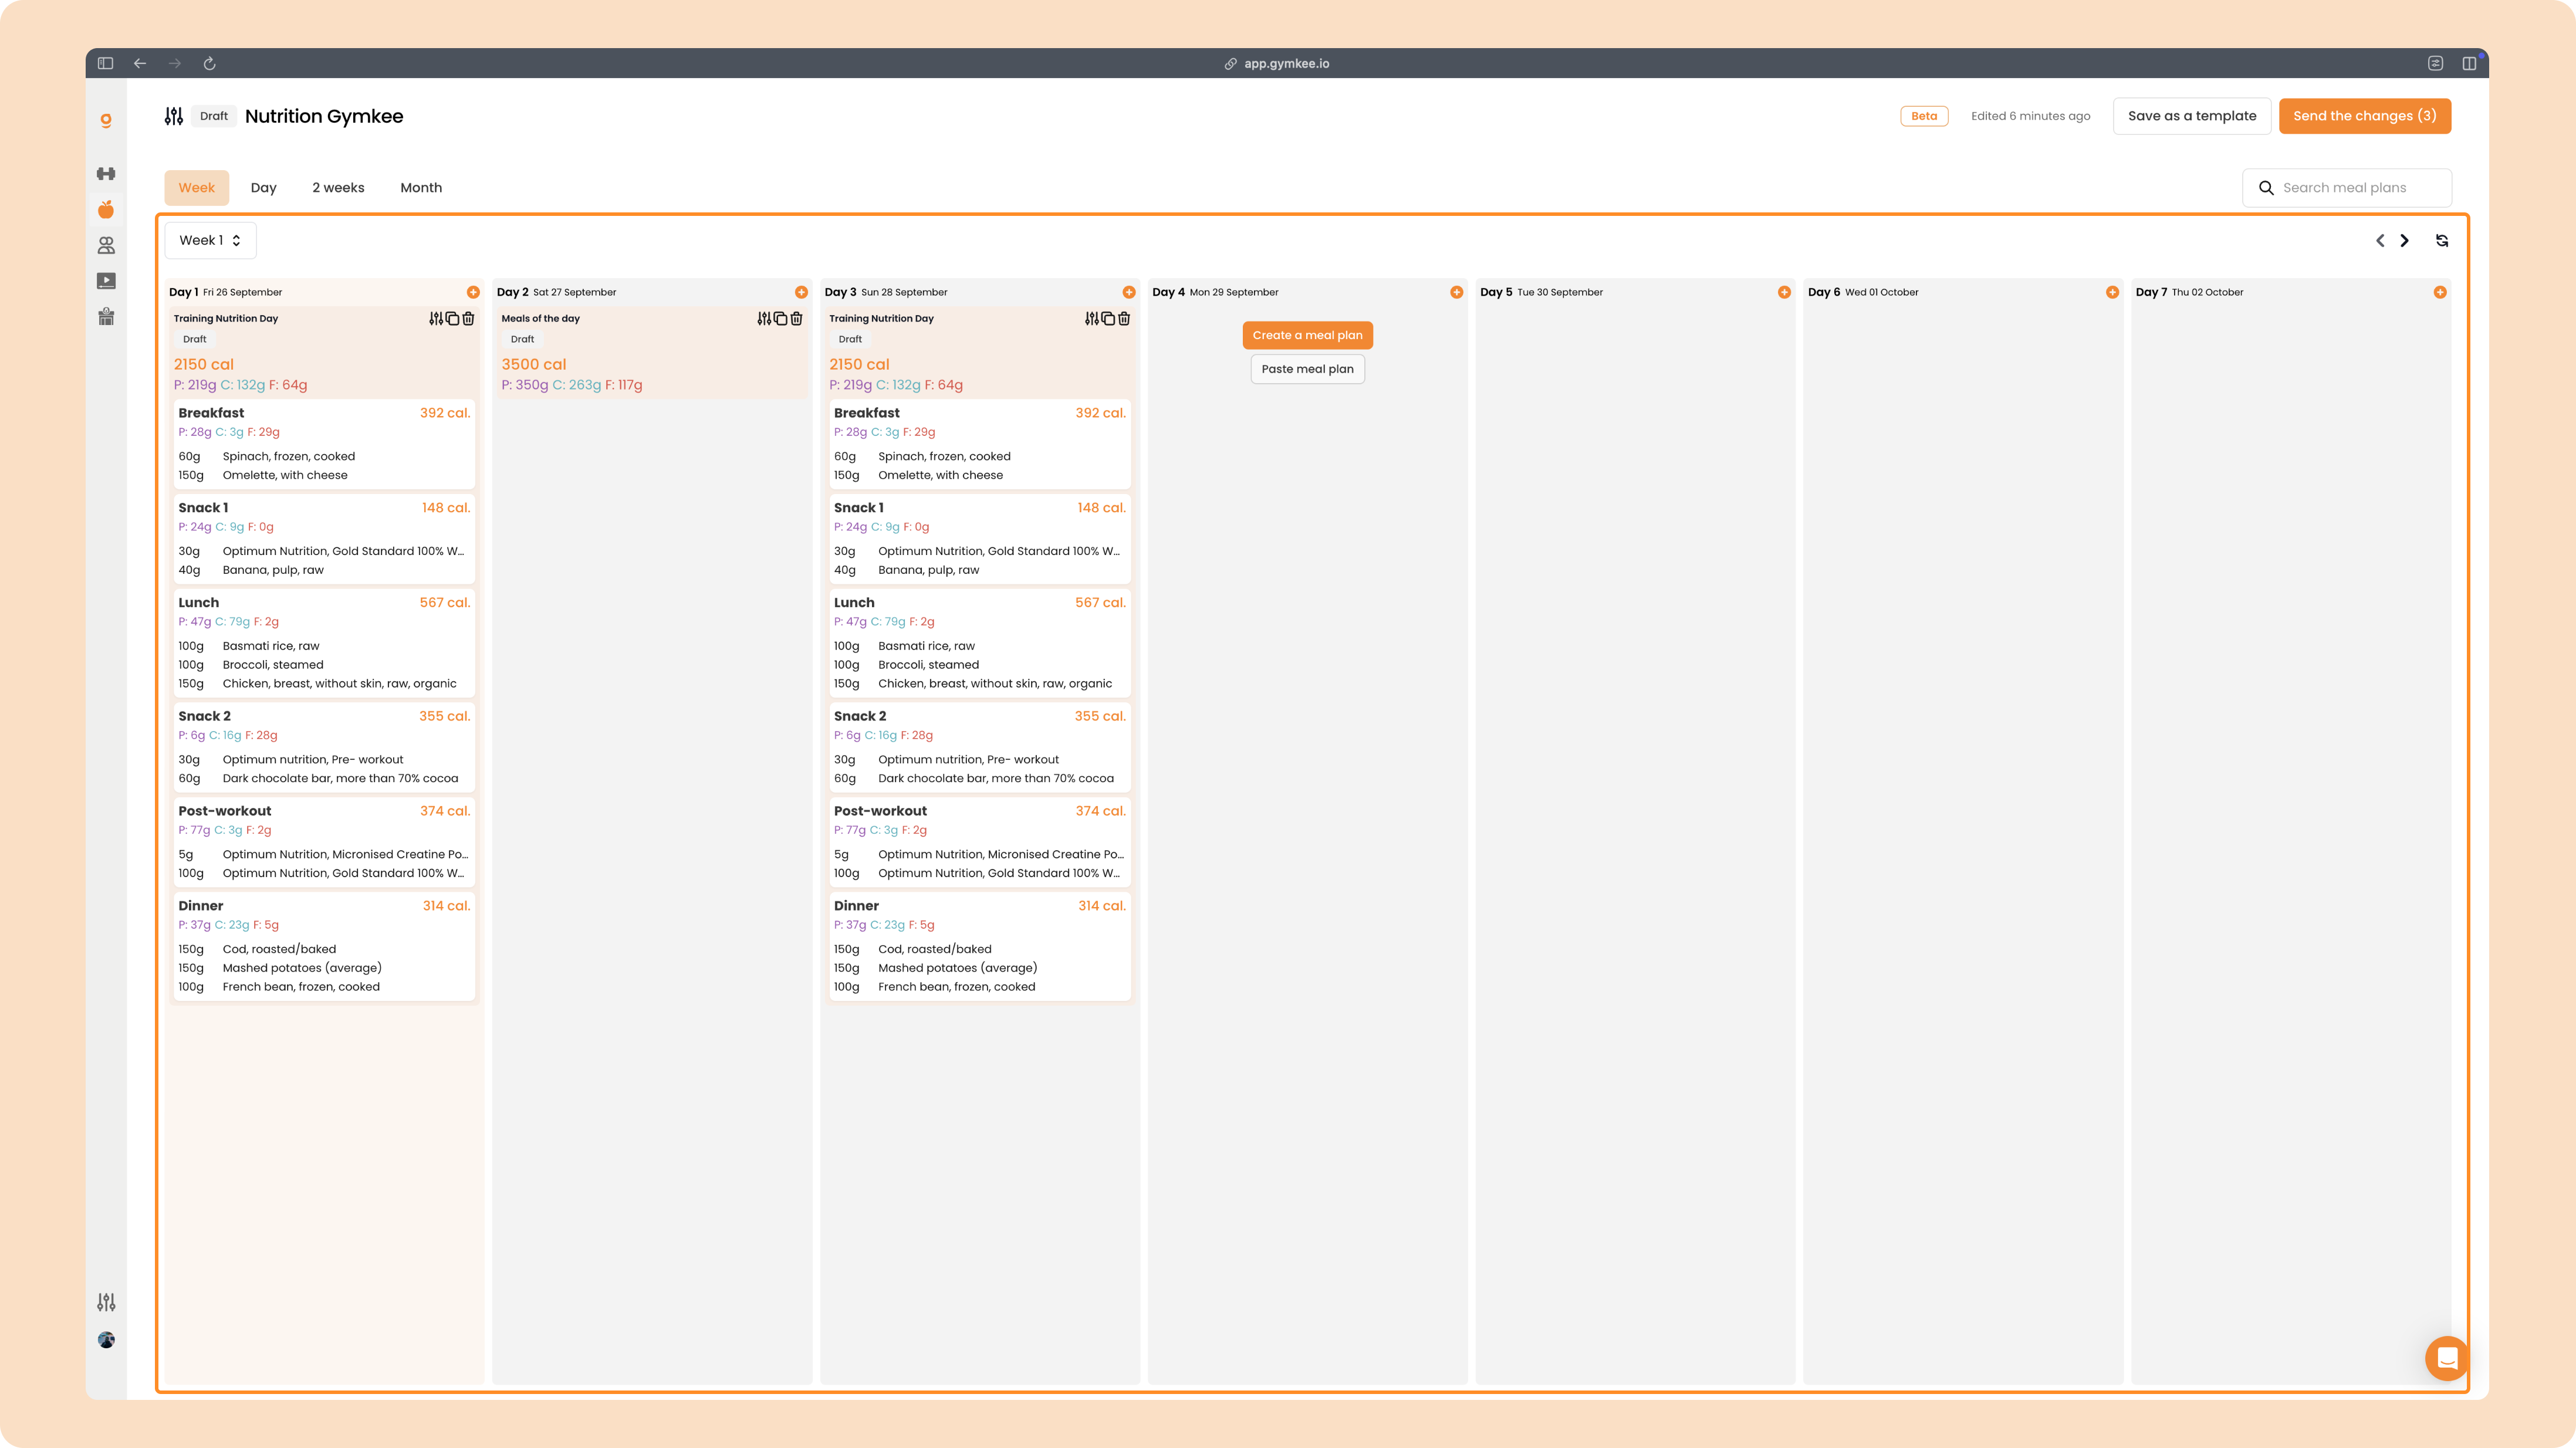Image resolution: width=2576 pixels, height=1448 pixels.
Task: Open the chat support bubble
Action: point(2447,1358)
